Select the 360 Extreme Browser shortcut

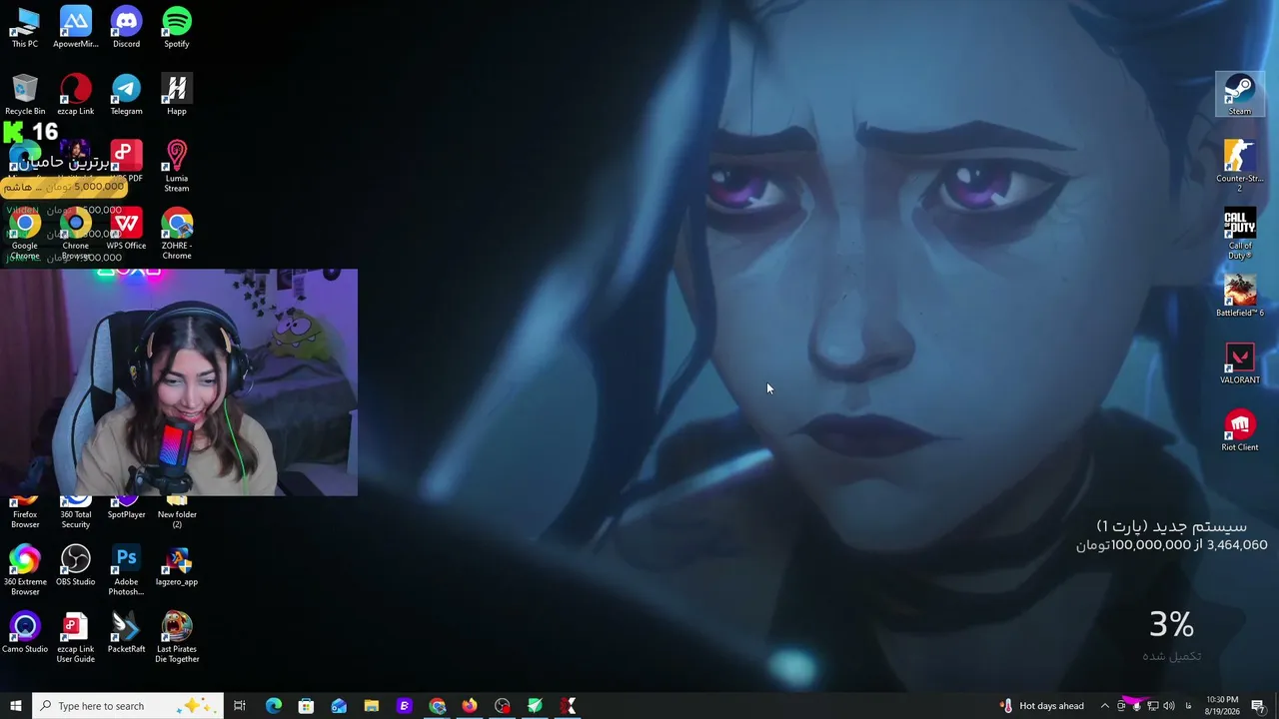pos(25,570)
